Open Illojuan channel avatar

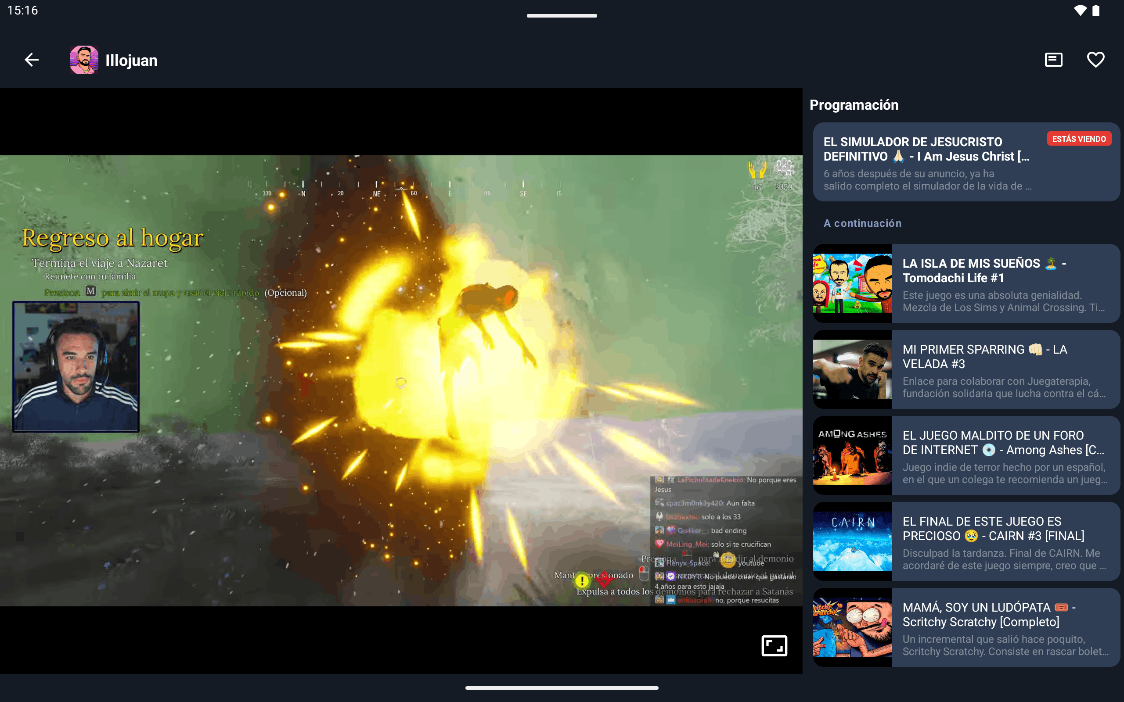(84, 60)
